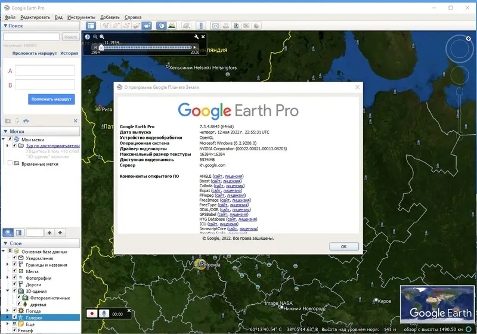This screenshot has height=334, width=477.
Task: Click the places opacity panel button
Action: 18,233
